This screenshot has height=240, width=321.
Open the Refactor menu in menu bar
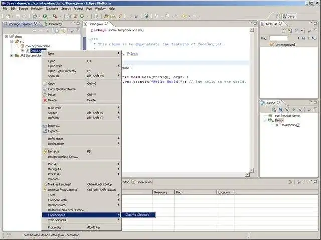click(37, 9)
